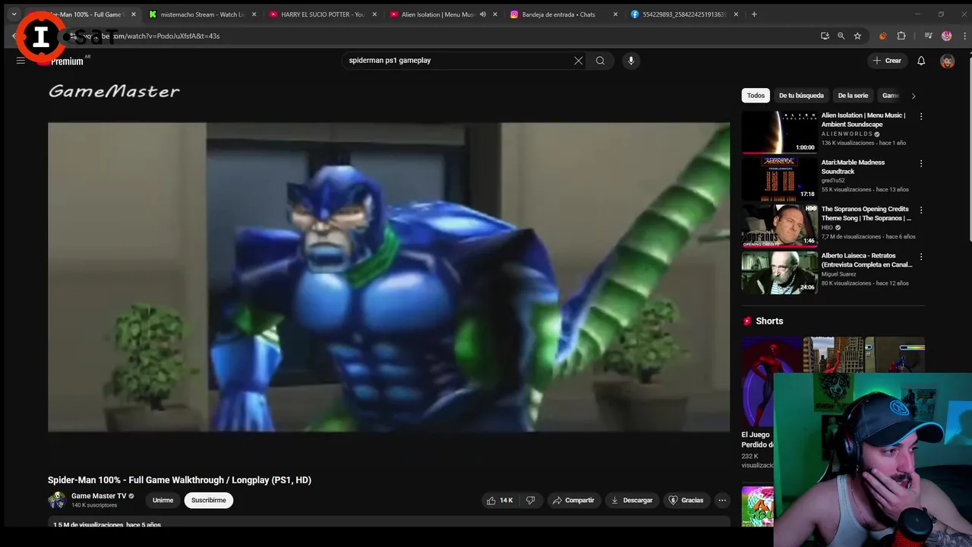Screen dimensions: 972x547
Task: Open a new browser tab with plus
Action: [x=754, y=14]
